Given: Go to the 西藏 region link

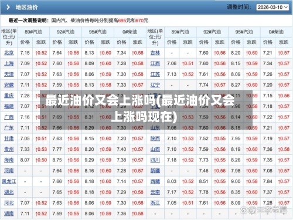Looking at the screenshot, I should (x=155, y=181).
